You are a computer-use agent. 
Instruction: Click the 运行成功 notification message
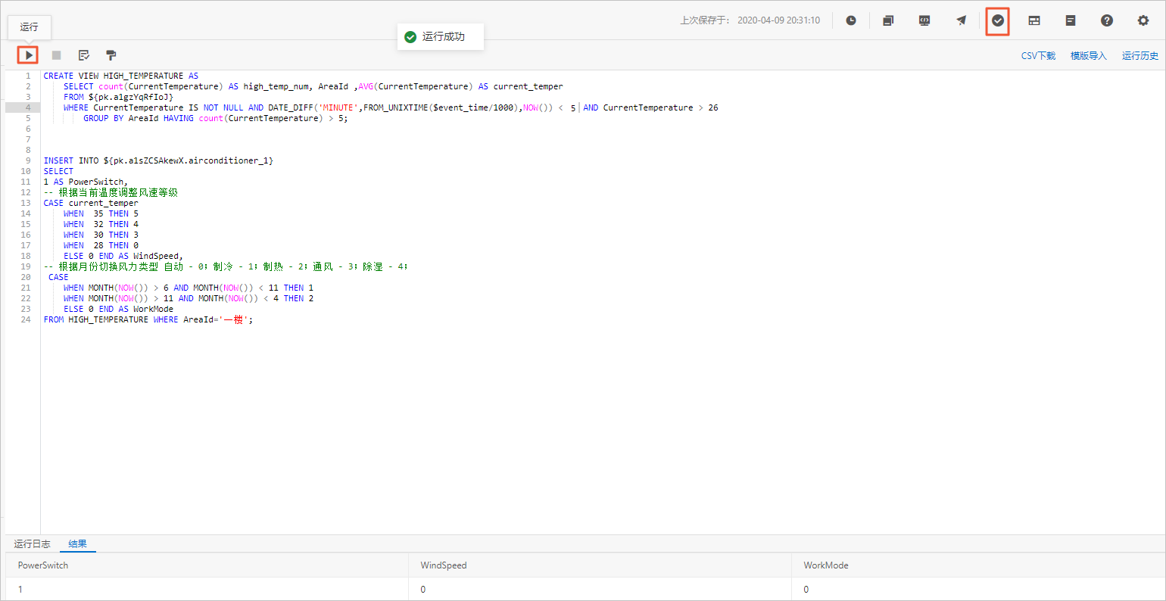(444, 36)
